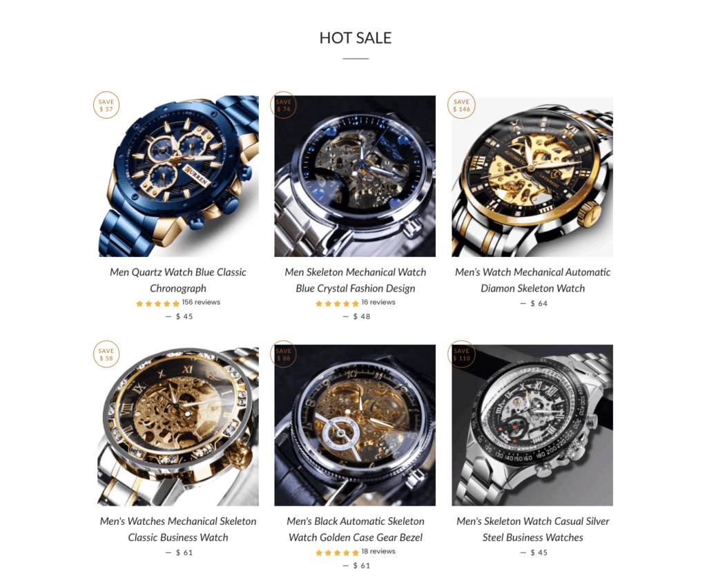Image resolution: width=707 pixels, height=576 pixels.
Task: Open Men's Watches Mechanical Skeleton Classic Business link
Action: tap(178, 529)
